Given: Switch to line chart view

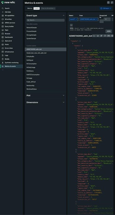Looking at the screenshot, I should (94, 36).
